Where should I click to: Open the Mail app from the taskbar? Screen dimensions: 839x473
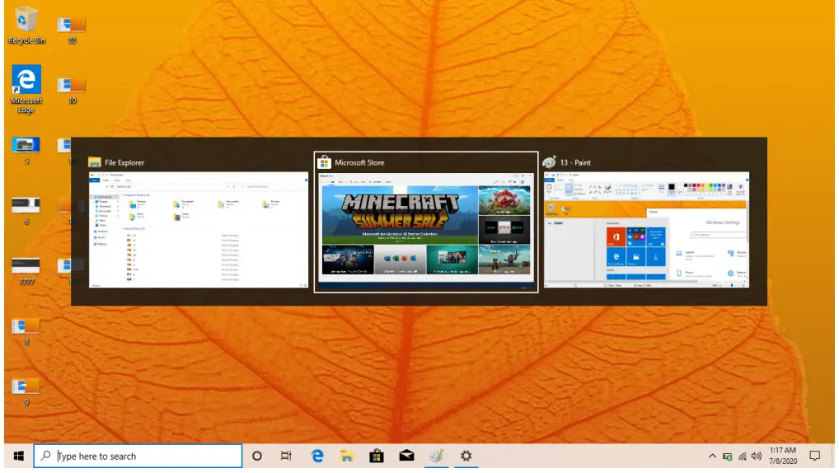coord(406,456)
